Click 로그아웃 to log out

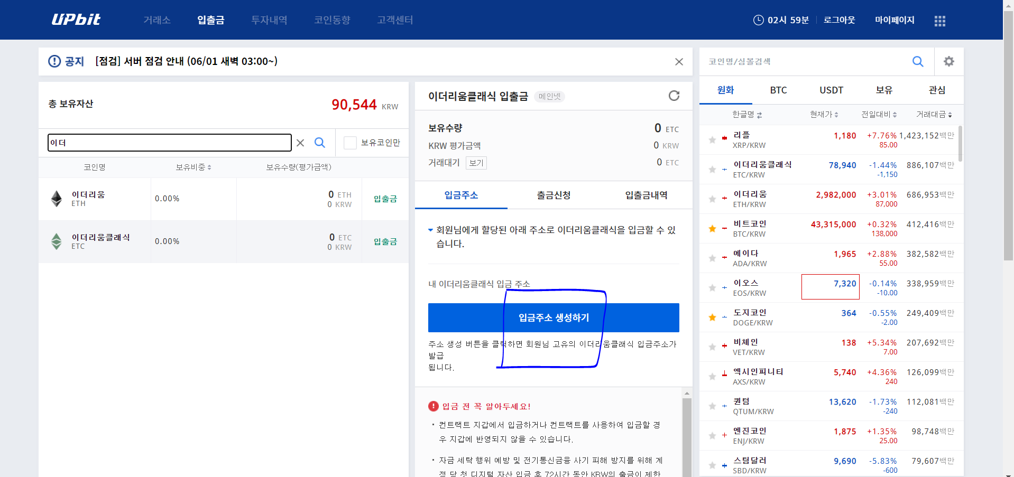[x=839, y=20]
